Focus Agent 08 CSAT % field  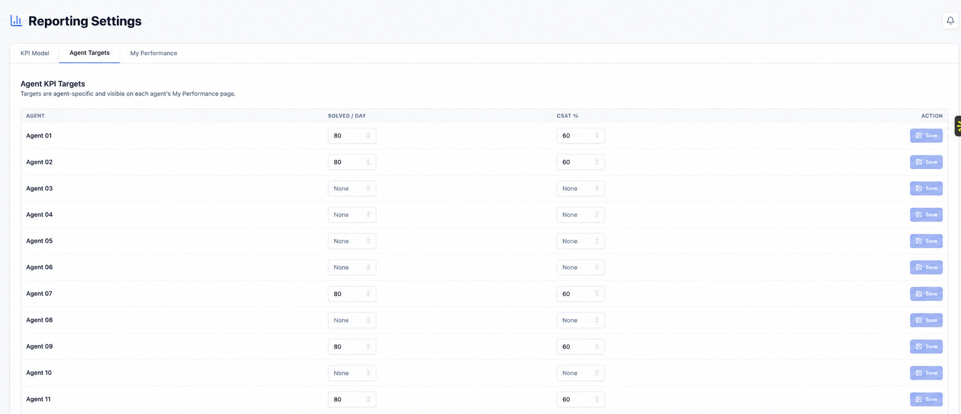tap(580, 320)
